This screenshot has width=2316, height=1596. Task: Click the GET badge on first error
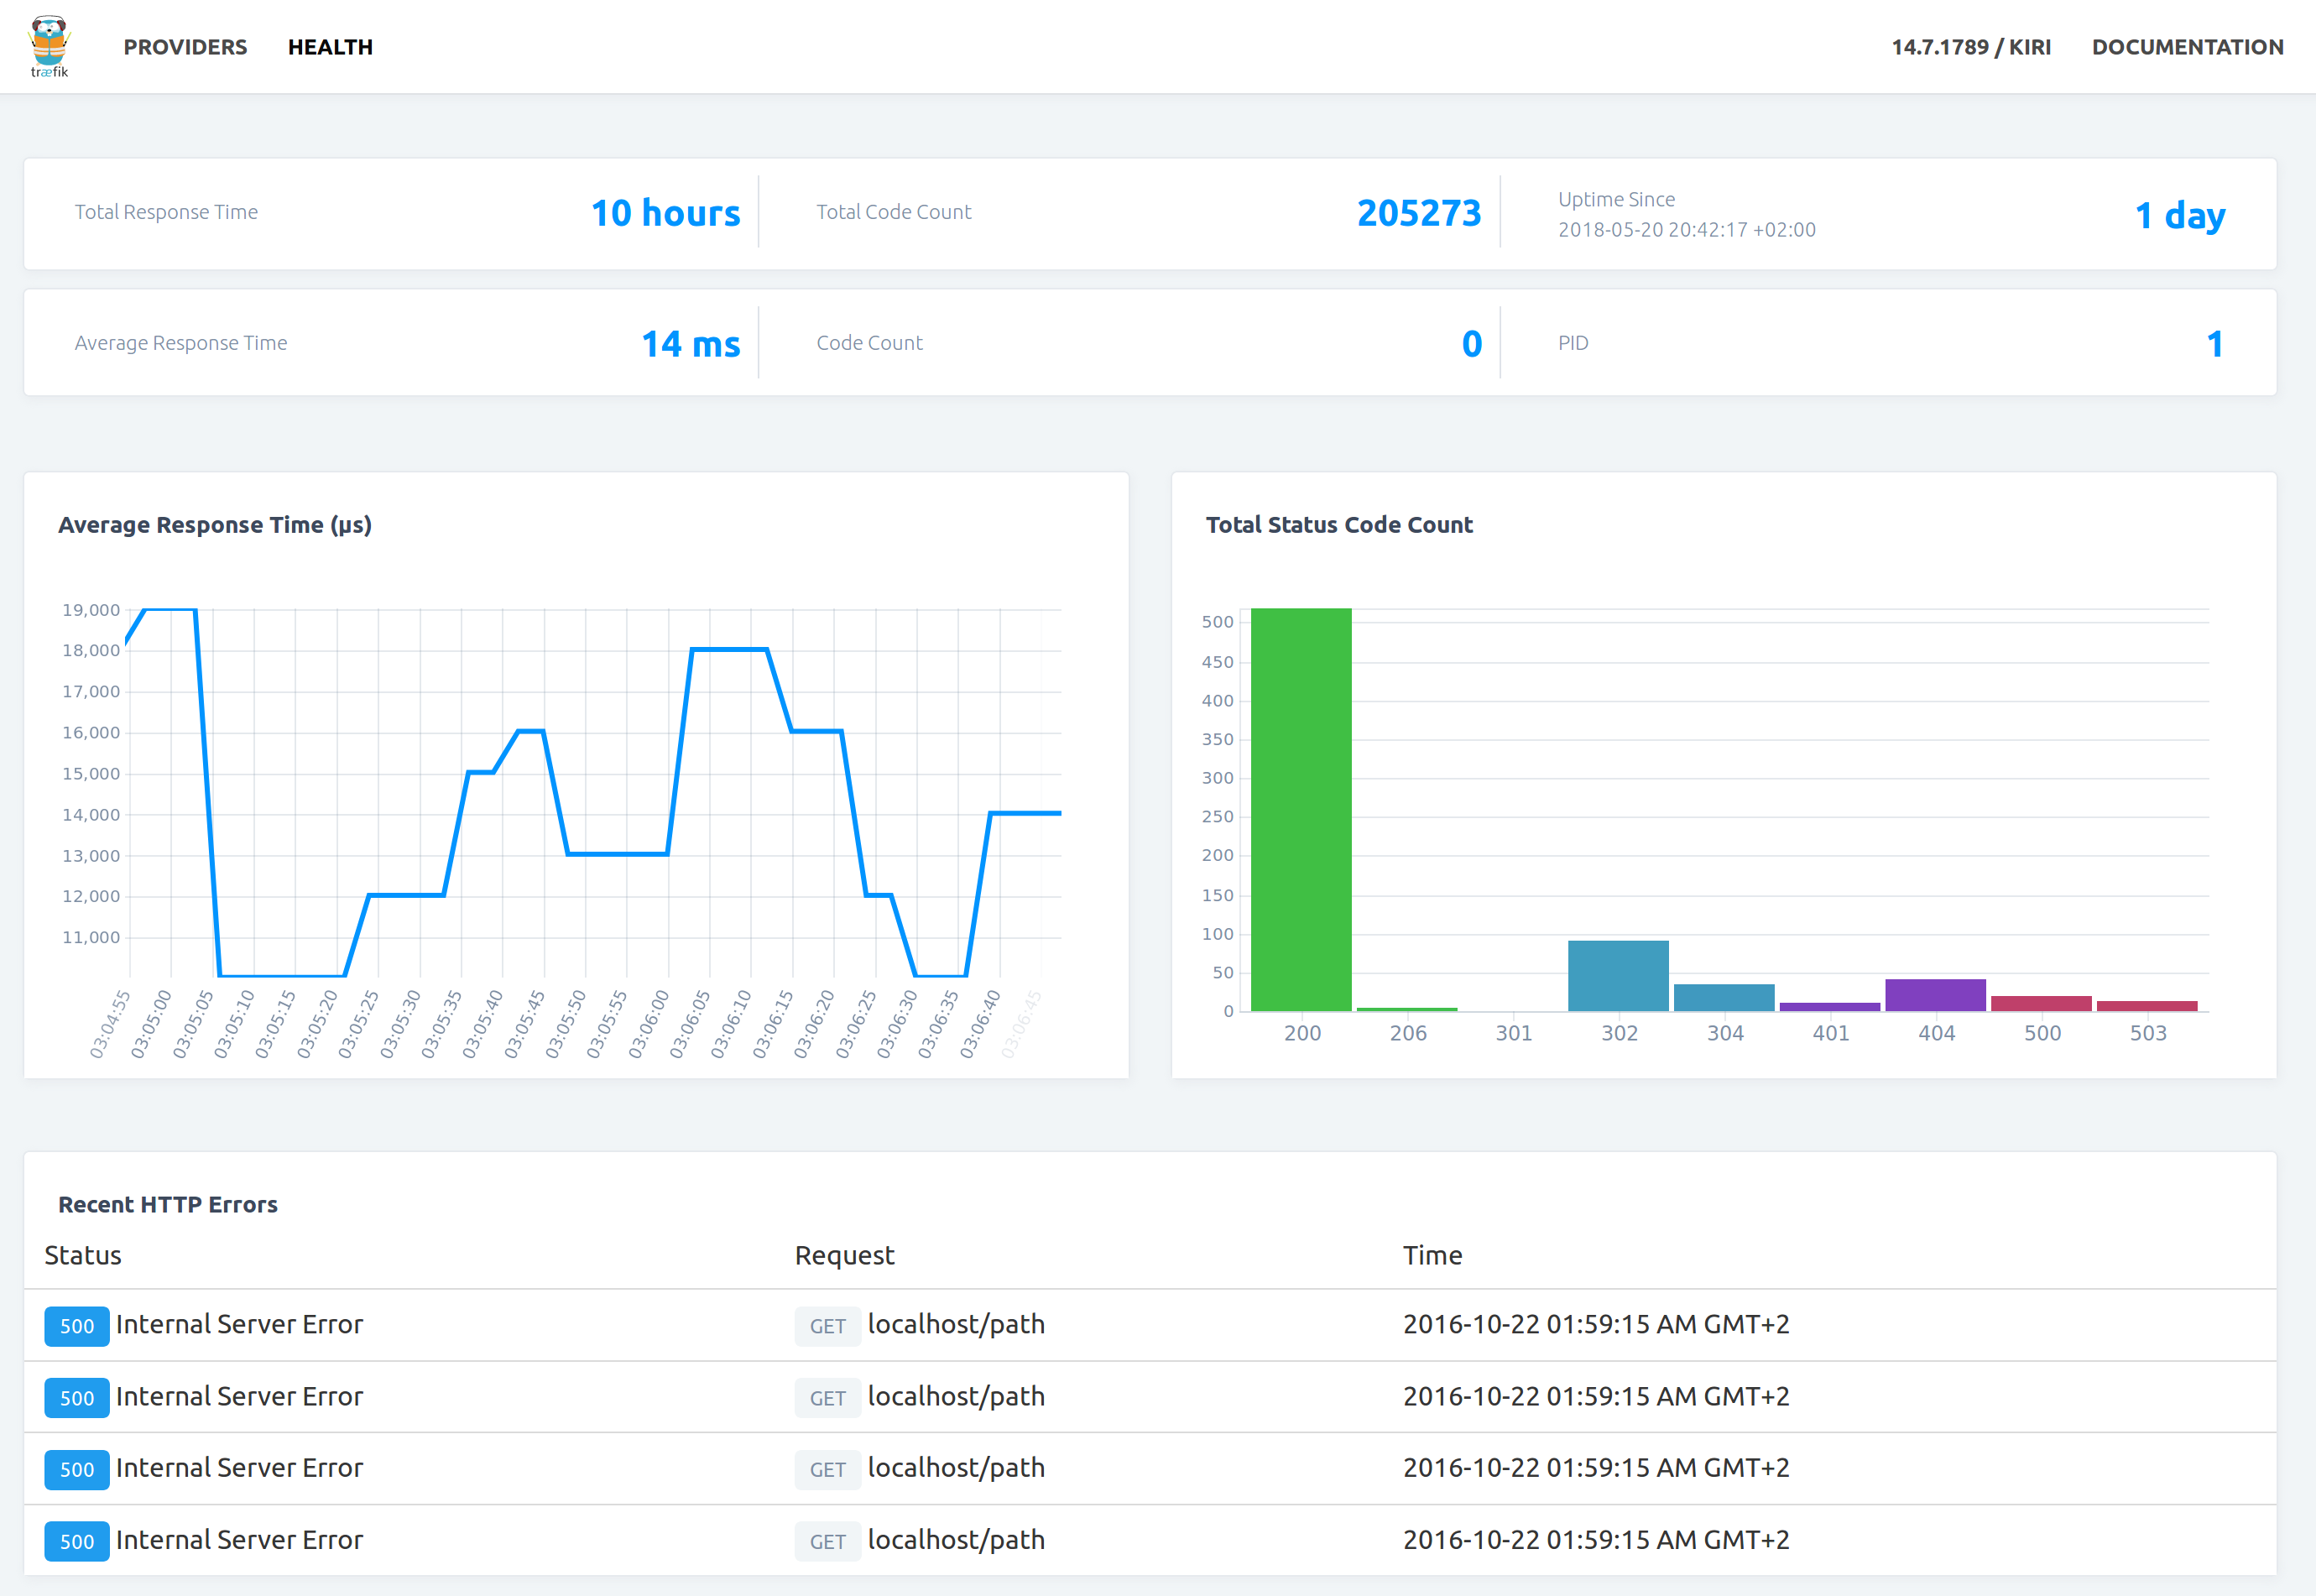coord(827,1326)
